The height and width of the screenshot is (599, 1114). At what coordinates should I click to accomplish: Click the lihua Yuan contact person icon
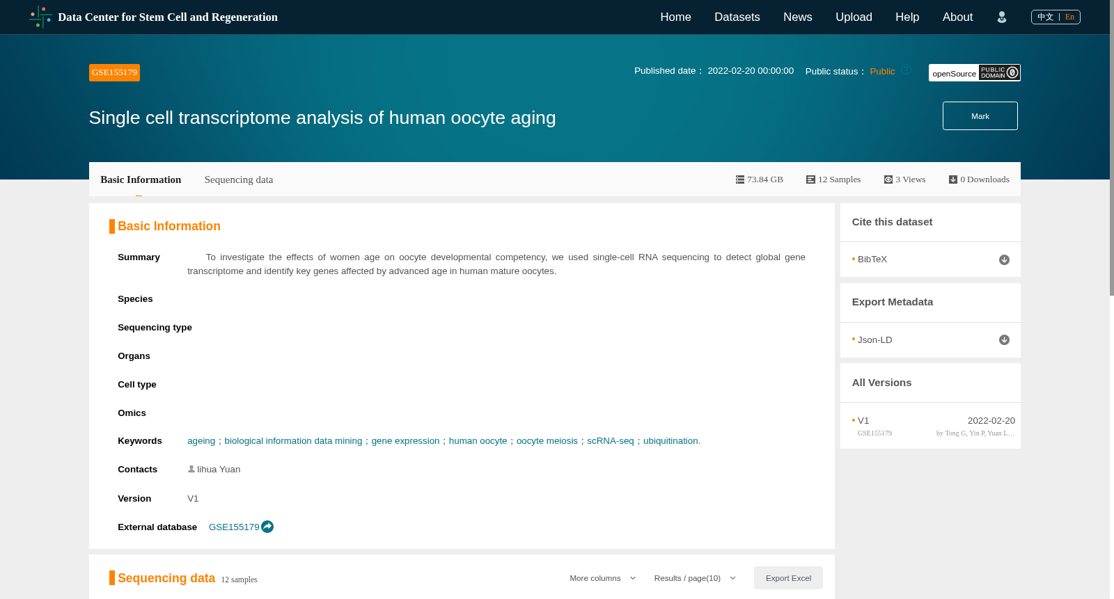191,469
